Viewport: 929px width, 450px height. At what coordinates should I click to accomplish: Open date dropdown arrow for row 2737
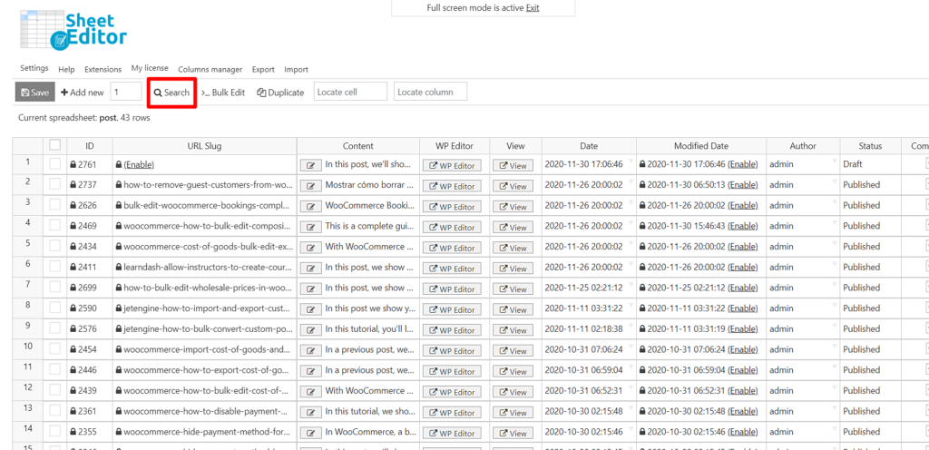pyautogui.click(x=631, y=181)
